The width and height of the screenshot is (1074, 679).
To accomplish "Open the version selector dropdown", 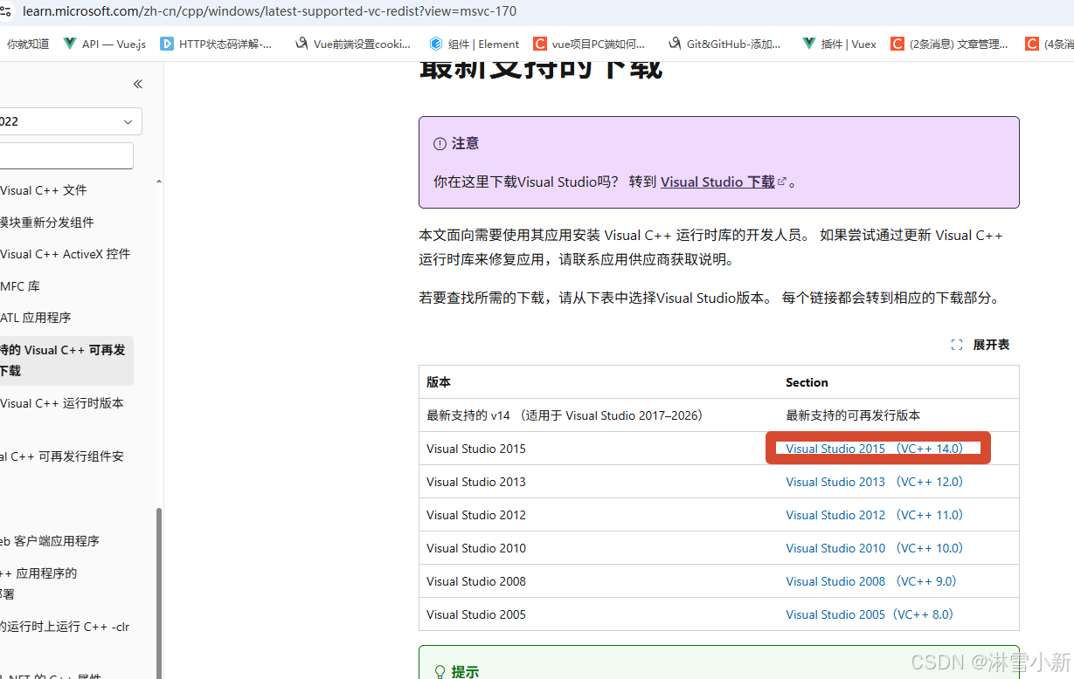I will (x=70, y=121).
